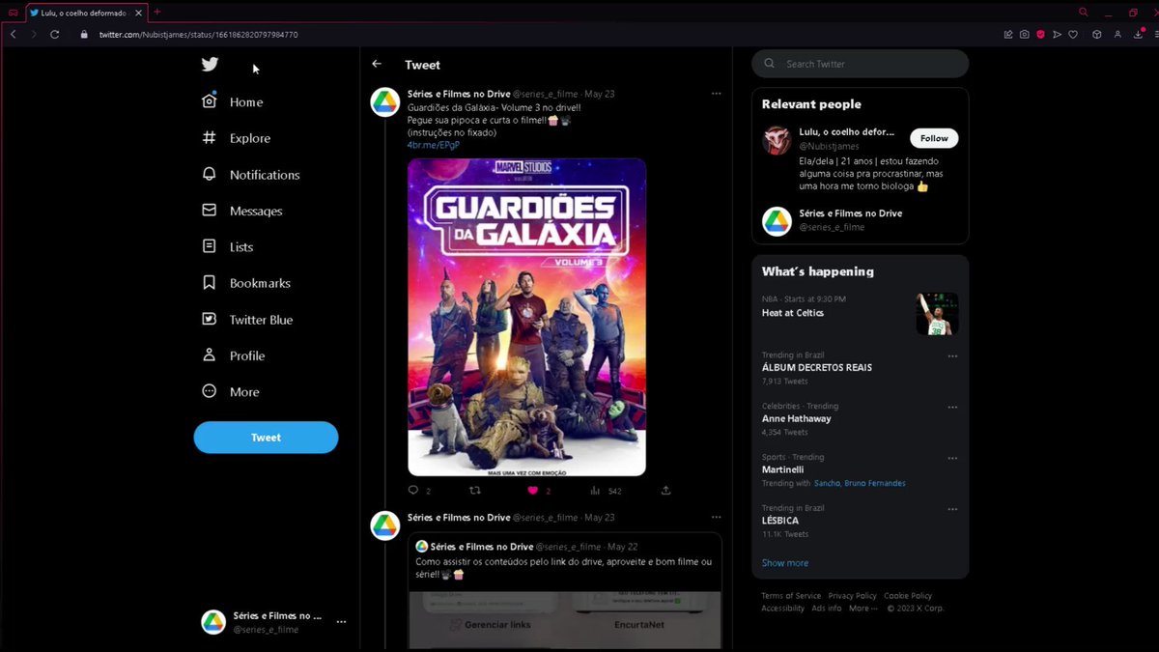The image size is (1159, 652).
Task: Open the Privacy Policy link
Action: (852, 596)
